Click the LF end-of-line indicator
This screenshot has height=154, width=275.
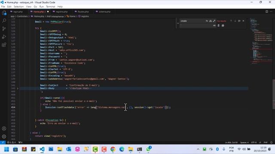pos(260,142)
